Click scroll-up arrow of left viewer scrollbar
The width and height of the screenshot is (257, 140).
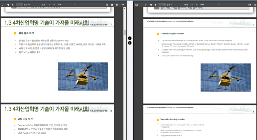(125, 8)
